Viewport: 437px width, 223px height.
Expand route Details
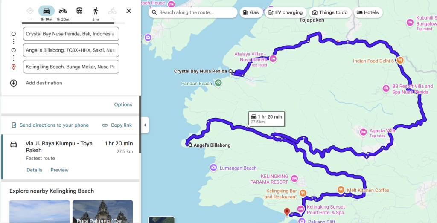pos(34,170)
